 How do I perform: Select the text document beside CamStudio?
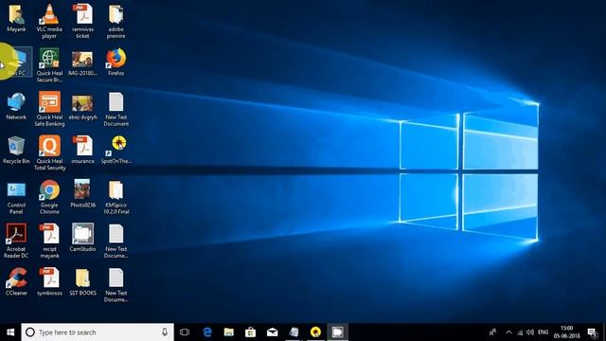coord(116,242)
